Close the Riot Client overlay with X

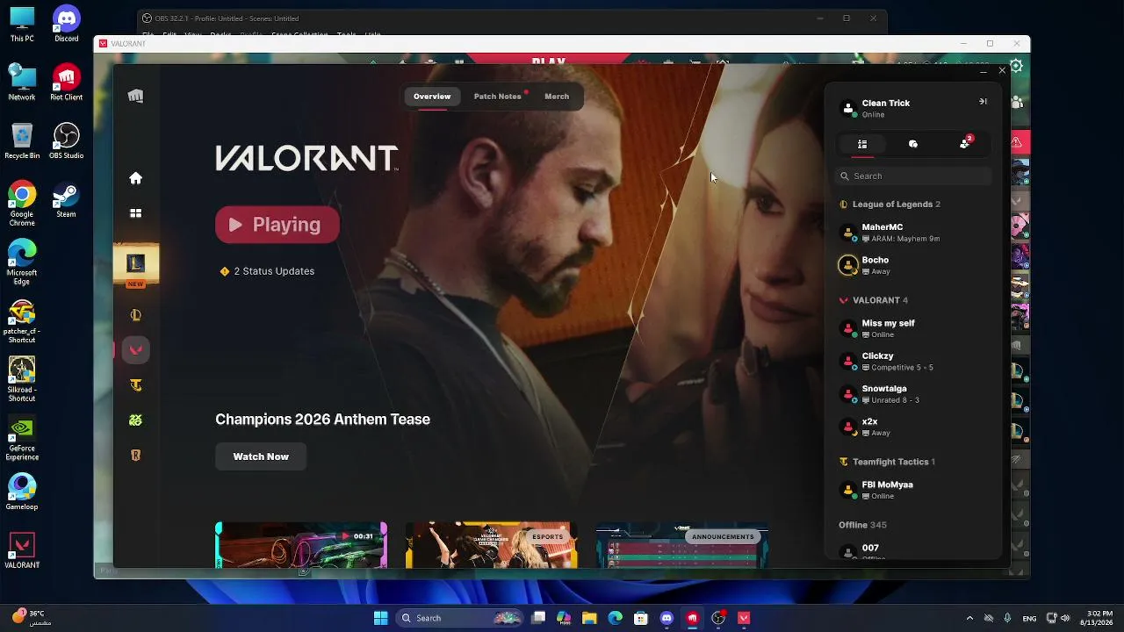click(1002, 70)
